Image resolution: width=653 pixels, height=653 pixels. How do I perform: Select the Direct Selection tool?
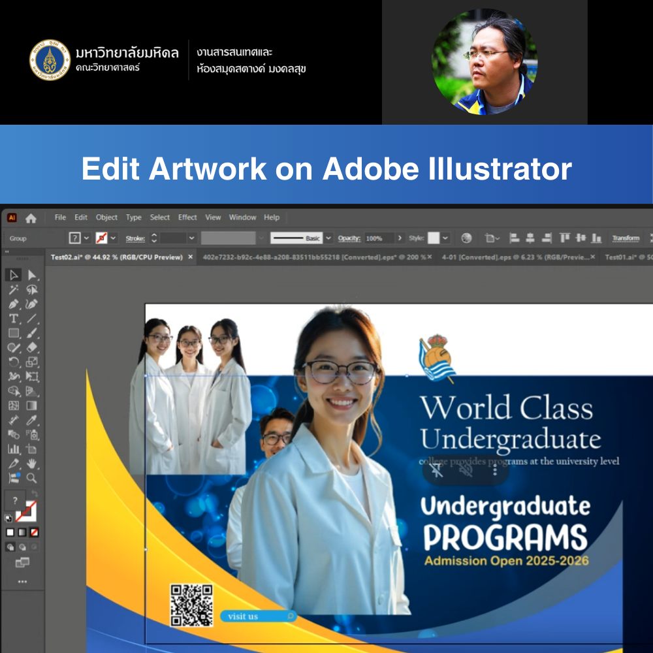[32, 275]
